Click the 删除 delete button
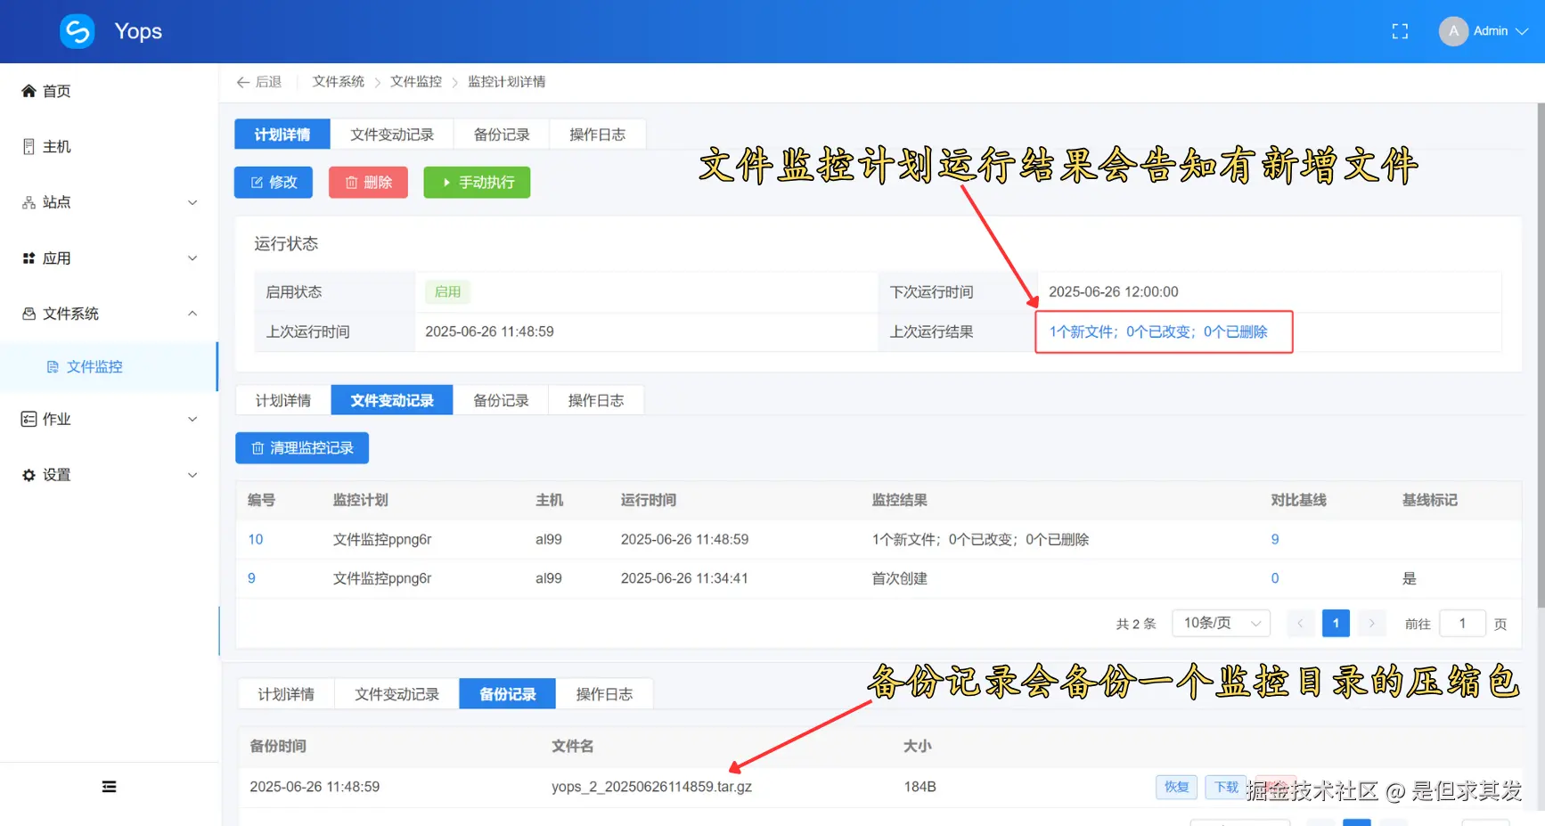Screen dimensions: 1545x826 click(368, 182)
